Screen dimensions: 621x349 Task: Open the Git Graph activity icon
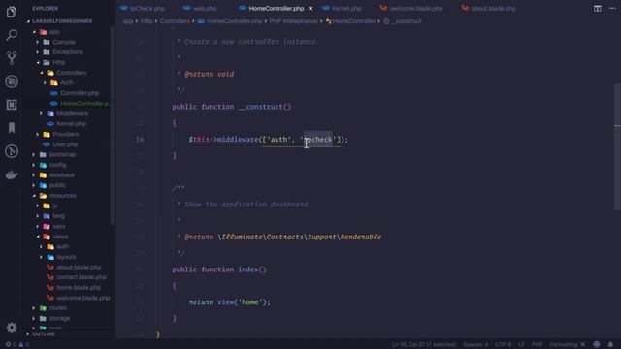12,151
